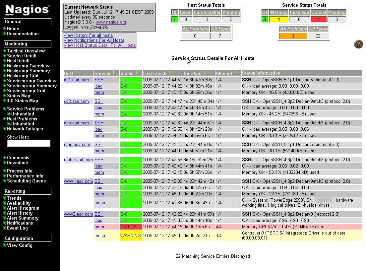Click the Nagios logo

28,10
